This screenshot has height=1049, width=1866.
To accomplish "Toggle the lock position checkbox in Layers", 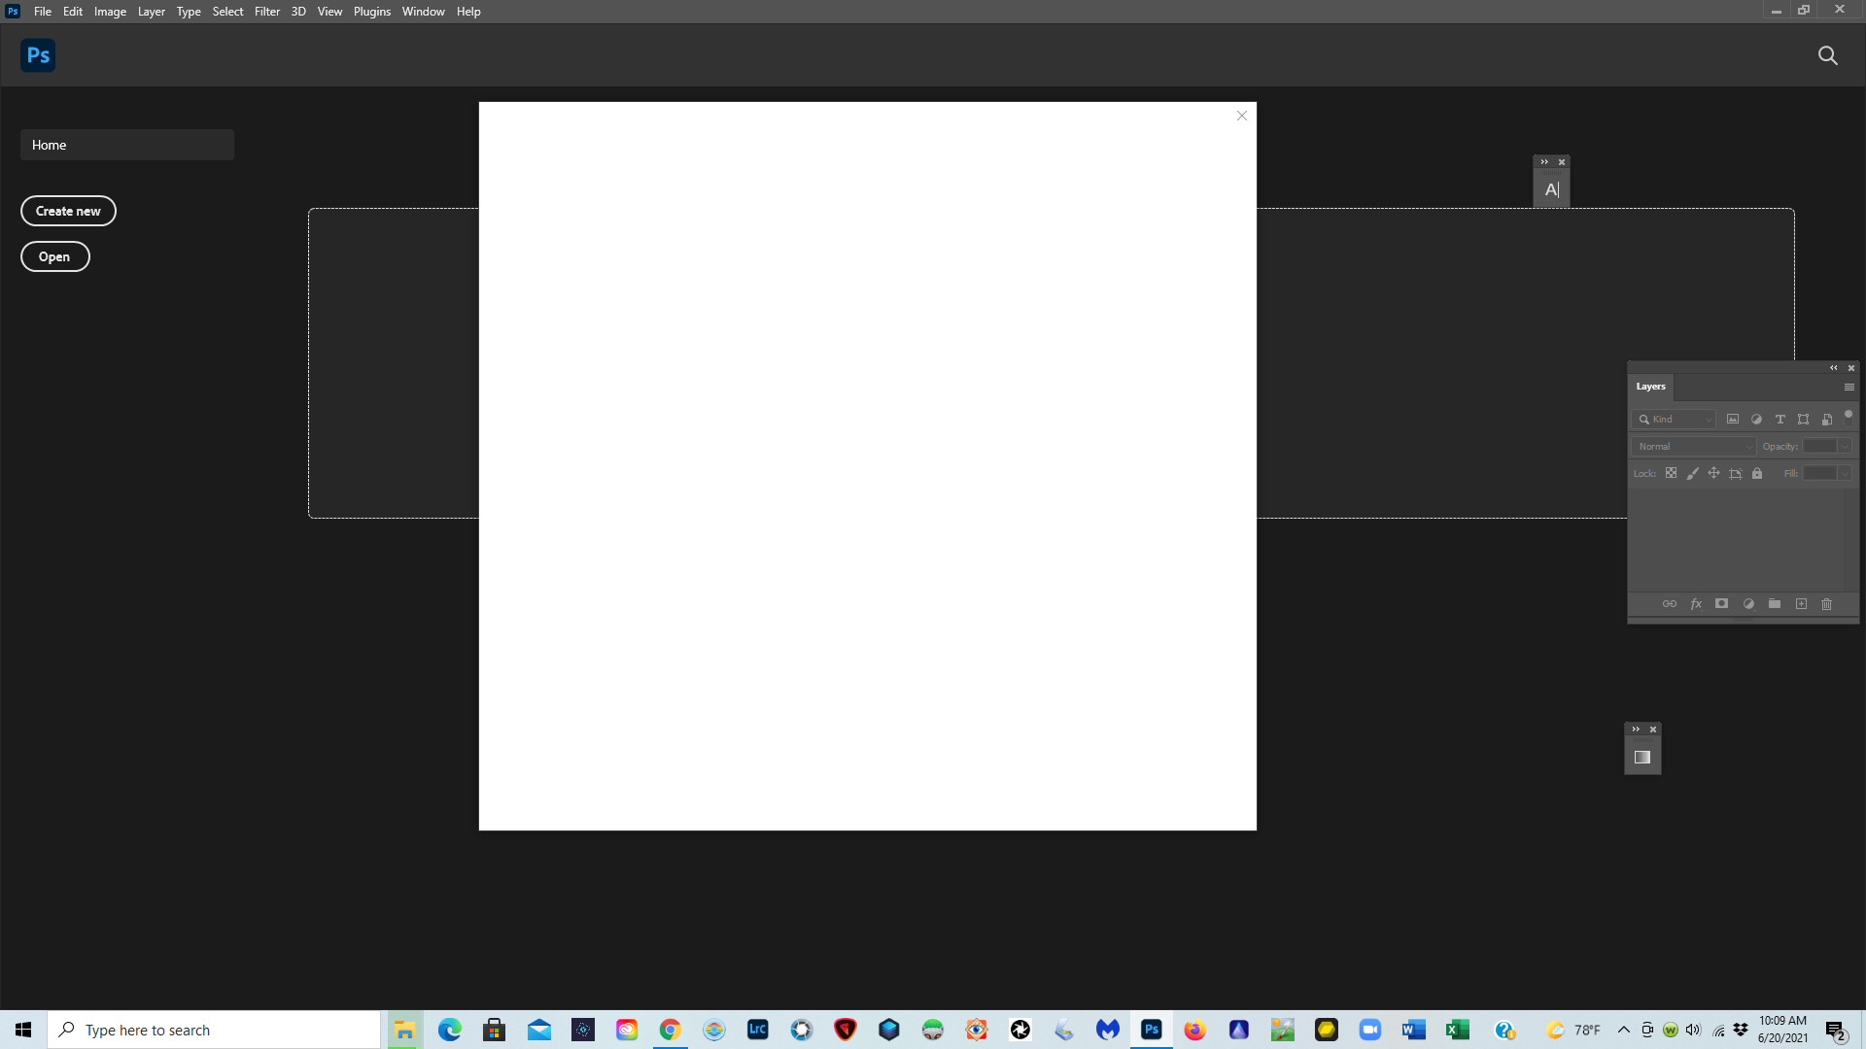I will coord(1713,473).
